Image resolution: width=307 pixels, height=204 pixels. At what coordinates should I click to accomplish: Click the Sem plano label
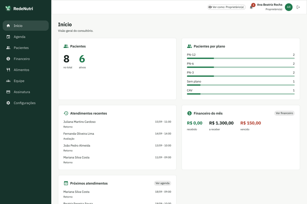(x=194, y=82)
